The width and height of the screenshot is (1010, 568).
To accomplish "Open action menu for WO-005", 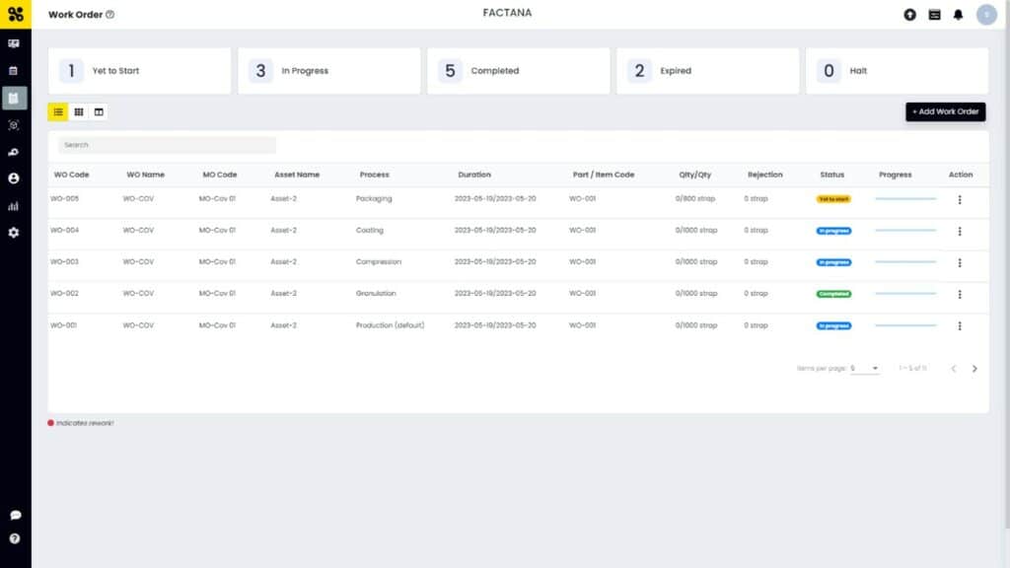I will coord(960,199).
